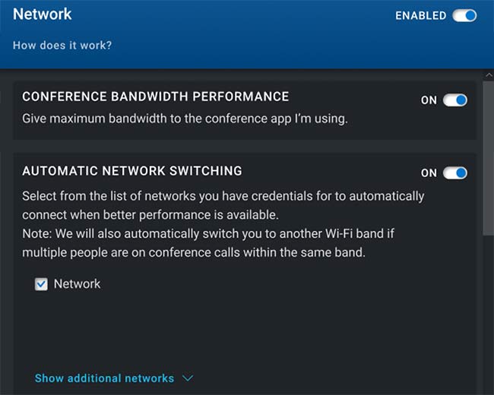Click the ON label for Conference Bandwidth
This screenshot has height=395, width=494.
[x=429, y=100]
